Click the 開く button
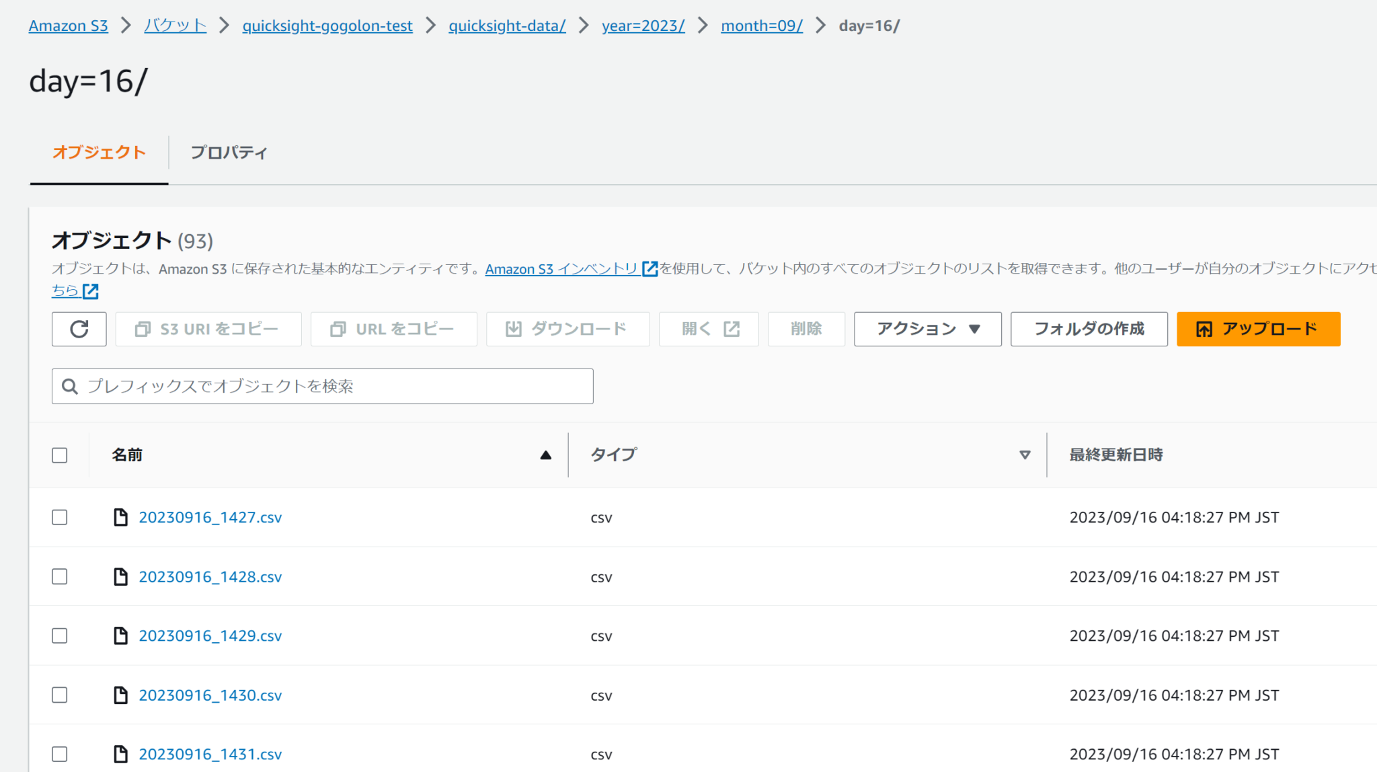 click(709, 329)
